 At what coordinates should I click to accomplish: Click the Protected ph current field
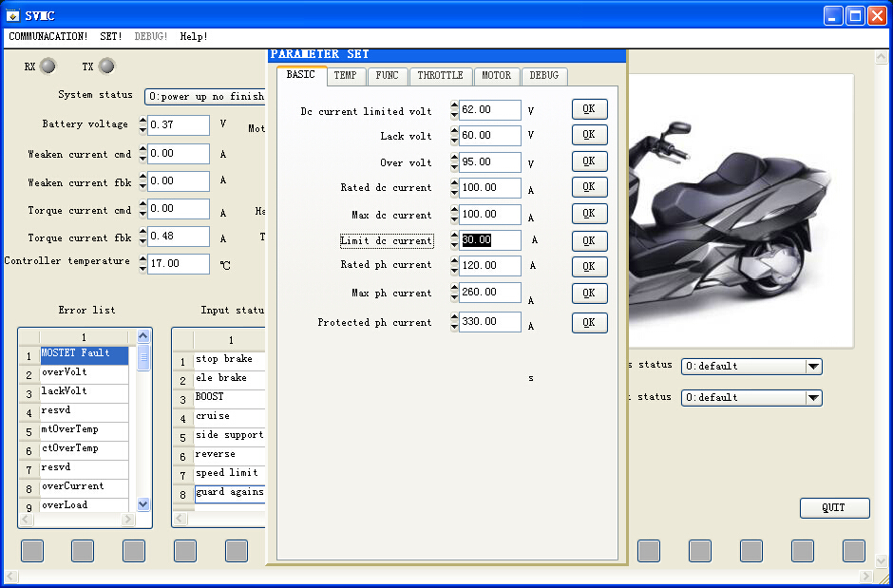click(x=490, y=322)
